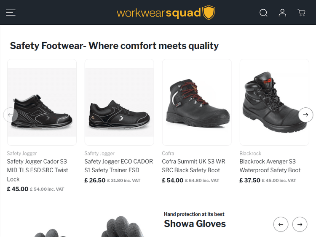Click the search magnifier icon

tap(263, 13)
